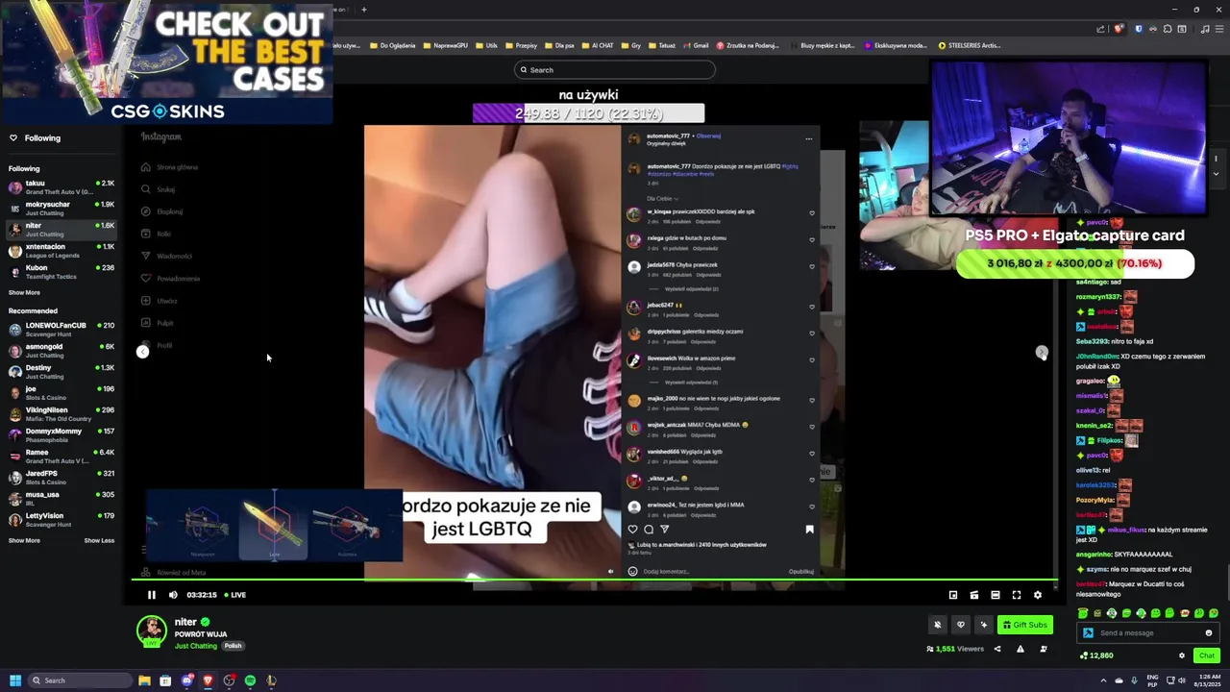
Task: Open File Explorer from the taskbar
Action: (x=144, y=680)
